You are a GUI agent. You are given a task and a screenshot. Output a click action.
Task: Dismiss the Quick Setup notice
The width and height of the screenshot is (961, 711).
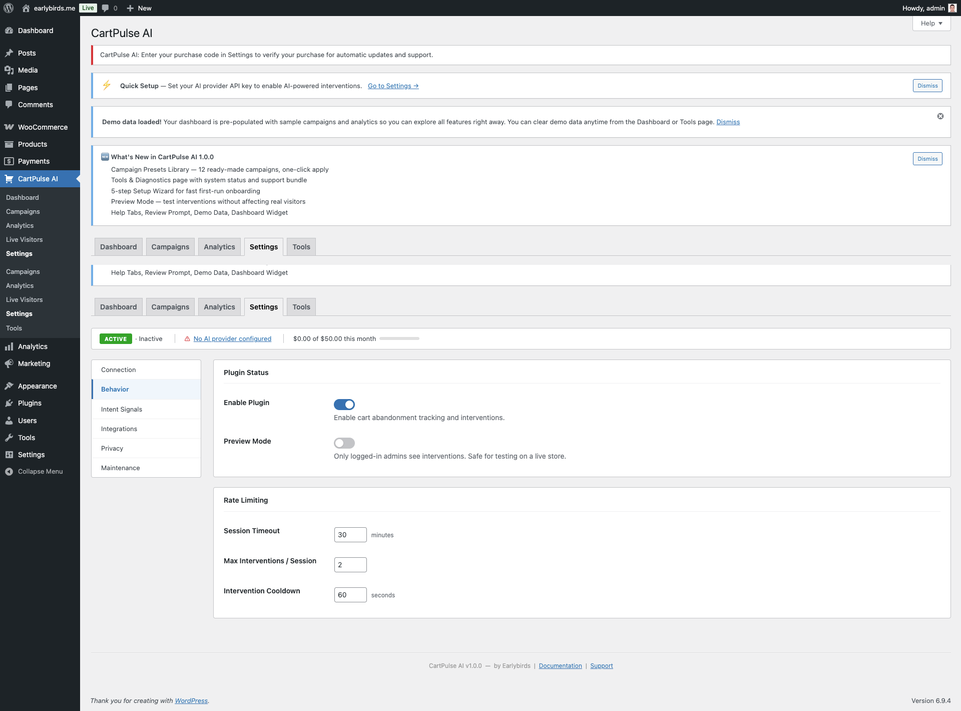927,85
